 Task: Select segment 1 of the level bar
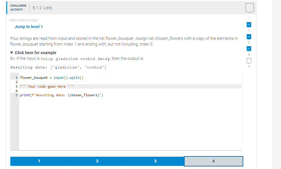[39, 161]
